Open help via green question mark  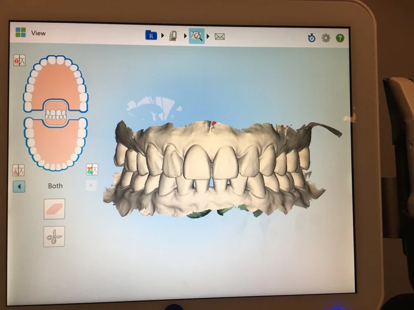pyautogui.click(x=340, y=38)
